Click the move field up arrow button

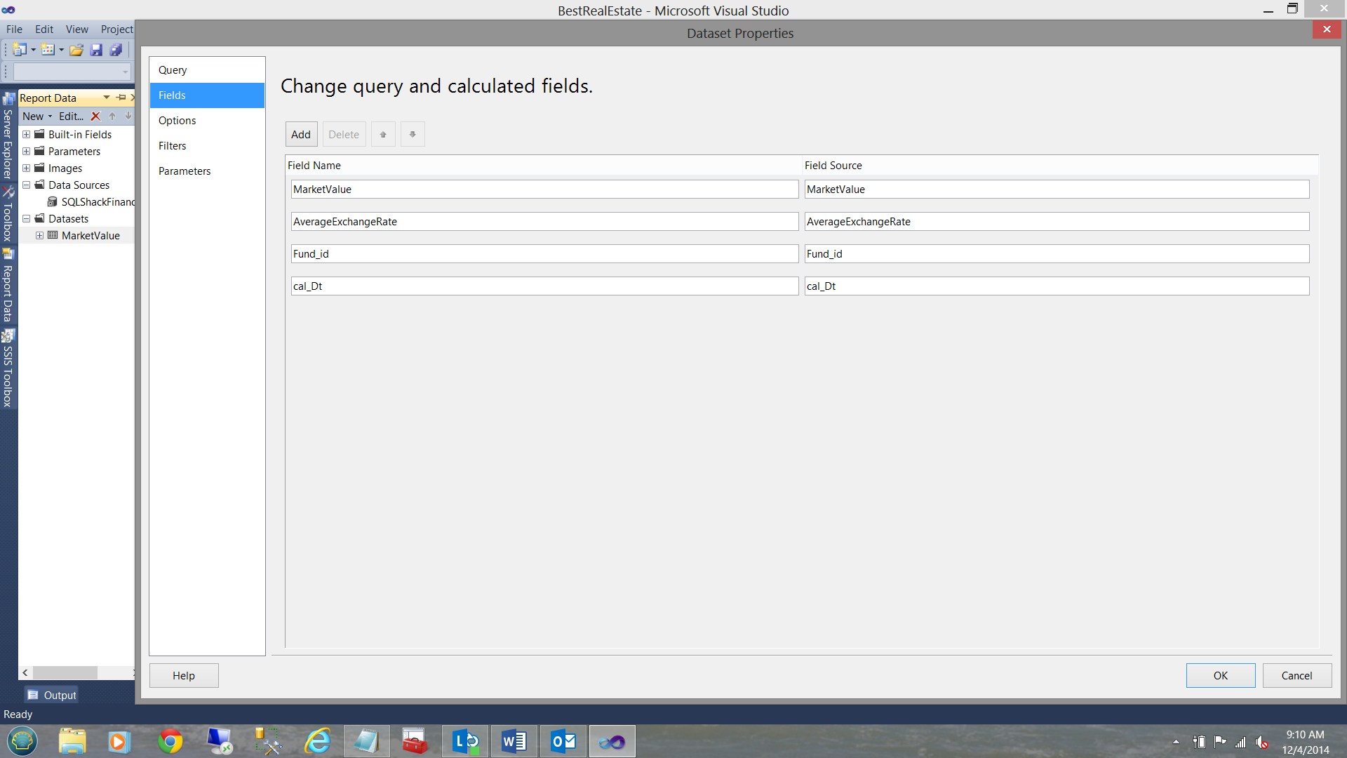tap(383, 134)
